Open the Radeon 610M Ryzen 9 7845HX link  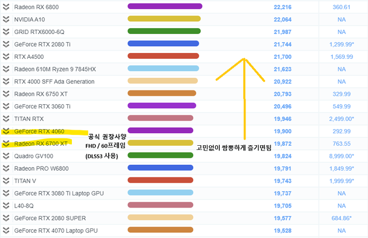tap(55, 69)
